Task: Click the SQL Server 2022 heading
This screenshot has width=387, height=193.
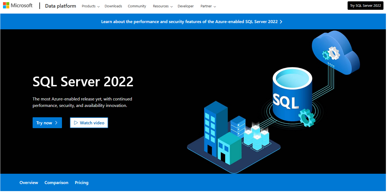Action: [x=83, y=81]
